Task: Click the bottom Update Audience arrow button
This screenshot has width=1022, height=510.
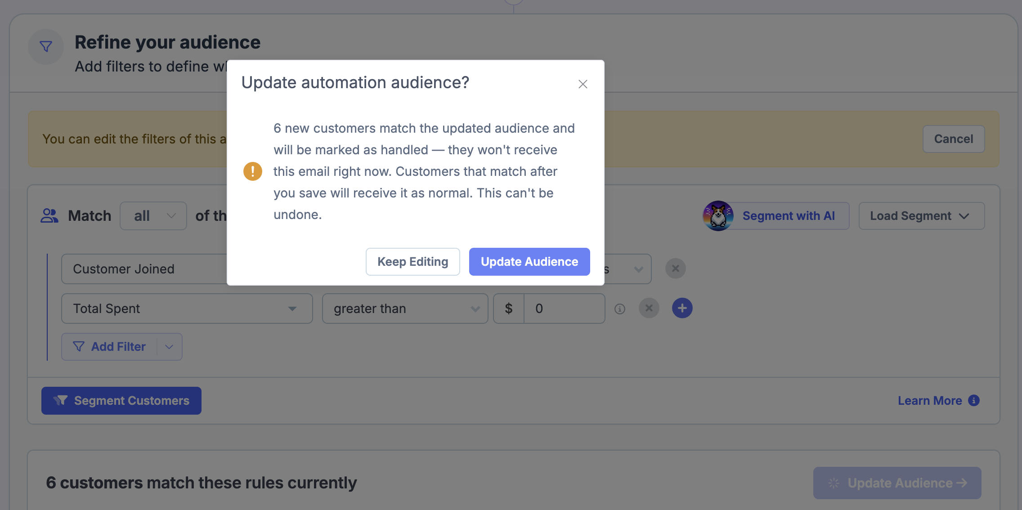Action: click(897, 483)
